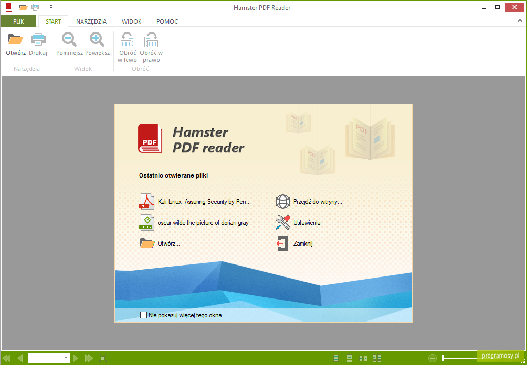Jump to last page with double-right arrow
The width and height of the screenshot is (527, 365).
[x=89, y=358]
